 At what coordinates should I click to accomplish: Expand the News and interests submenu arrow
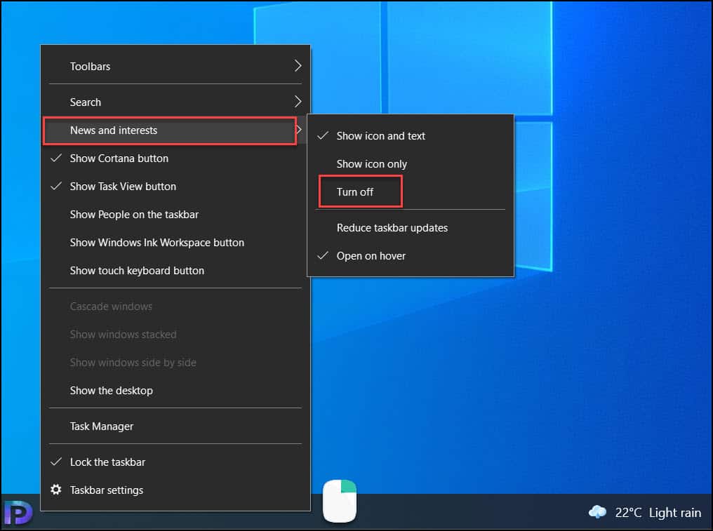(299, 130)
